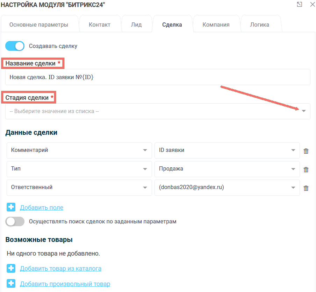Screen dimensions: 316x292
Task: Enable search of deals by parameters
Action: [15, 222]
